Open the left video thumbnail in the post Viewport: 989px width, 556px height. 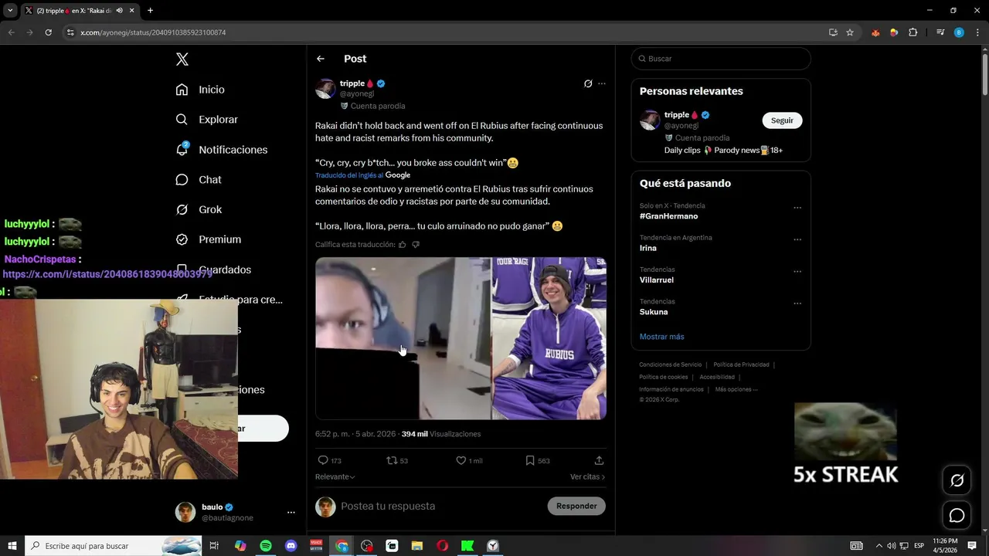[x=403, y=338]
